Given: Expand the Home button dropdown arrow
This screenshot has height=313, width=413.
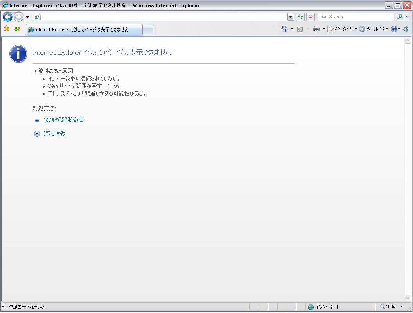Looking at the screenshot, I should [x=291, y=29].
